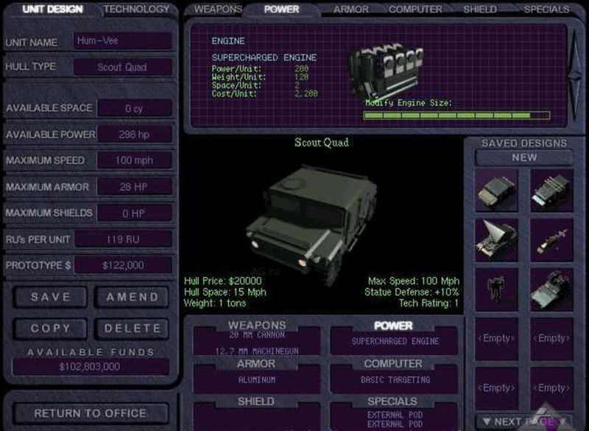Click the Unit Name field containing Hum-Vee
The width and height of the screenshot is (589, 431).
coord(122,41)
